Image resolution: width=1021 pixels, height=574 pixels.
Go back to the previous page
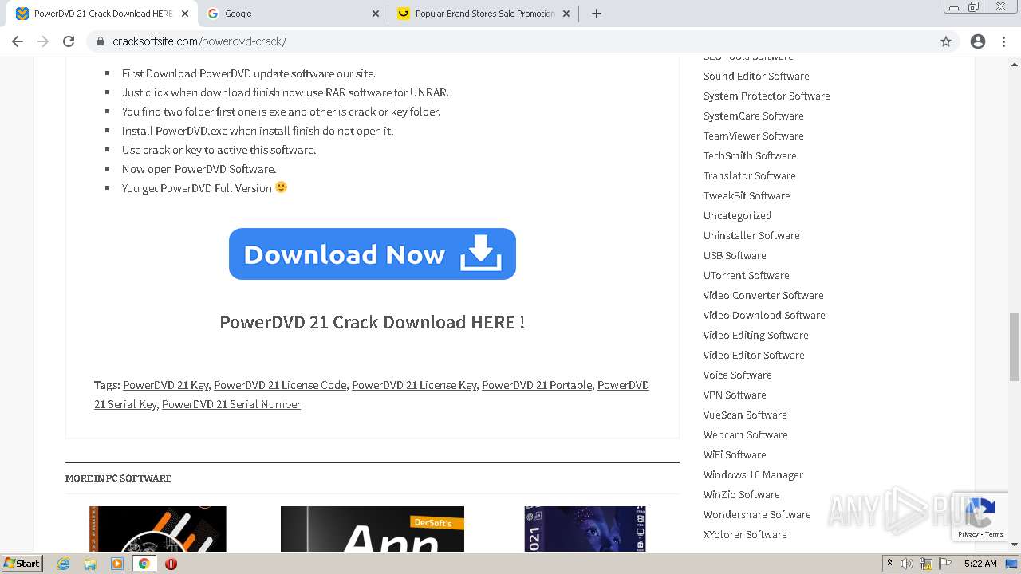tap(18, 41)
